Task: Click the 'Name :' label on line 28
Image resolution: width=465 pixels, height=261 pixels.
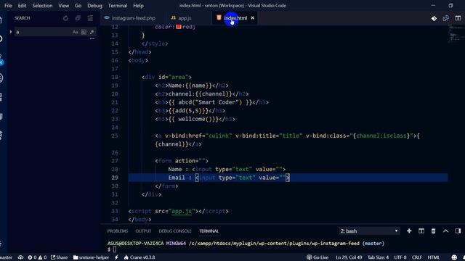Action: [x=178, y=169]
